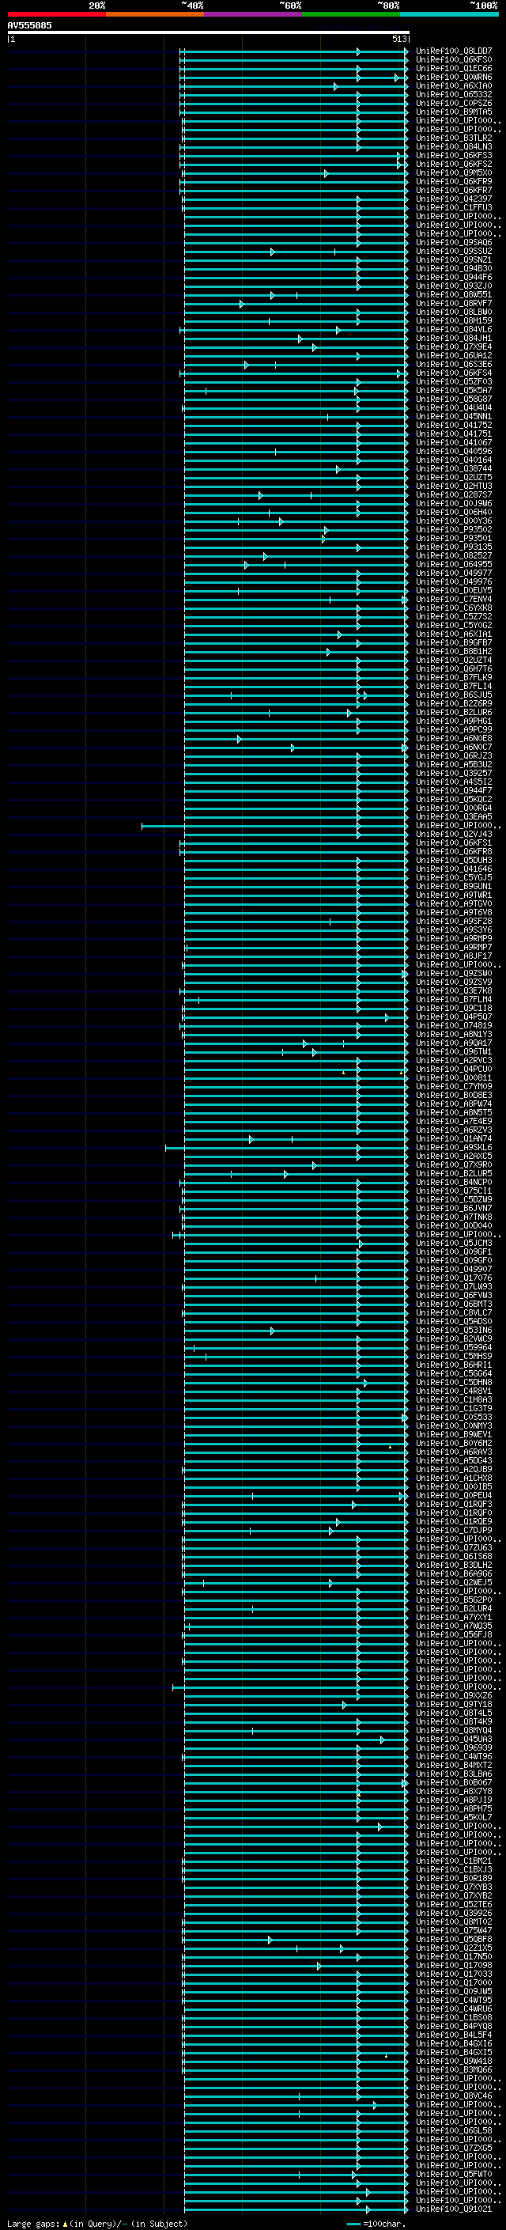Click the white query sequence bar

coord(209,32)
